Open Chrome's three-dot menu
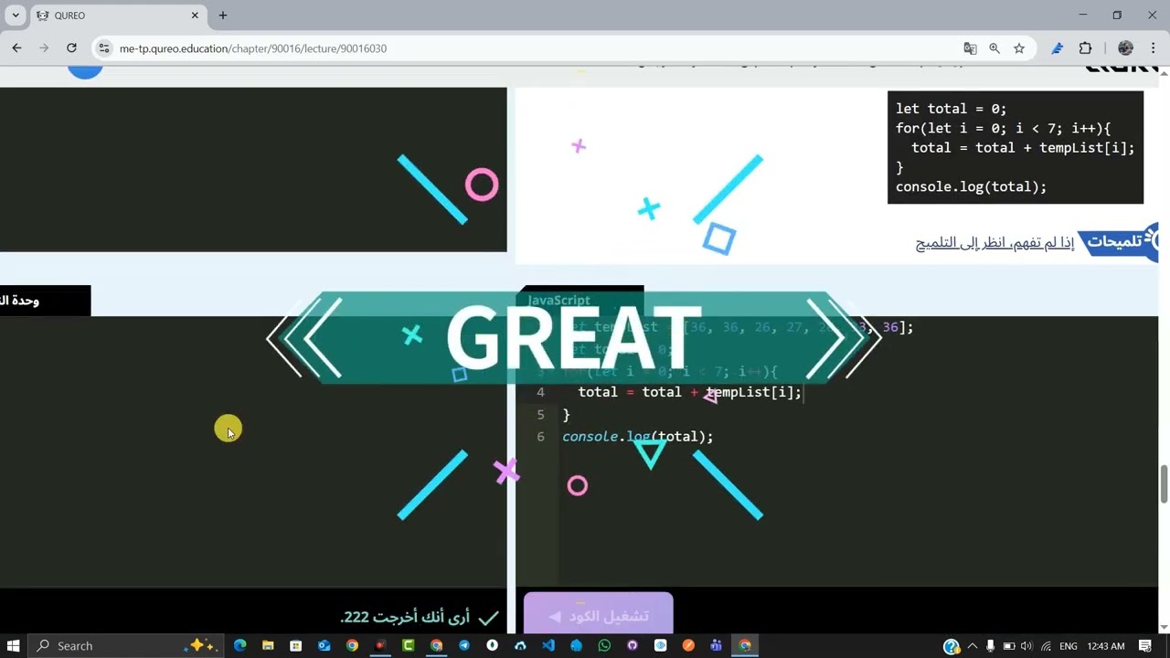This screenshot has height=658, width=1170. pyautogui.click(x=1153, y=48)
